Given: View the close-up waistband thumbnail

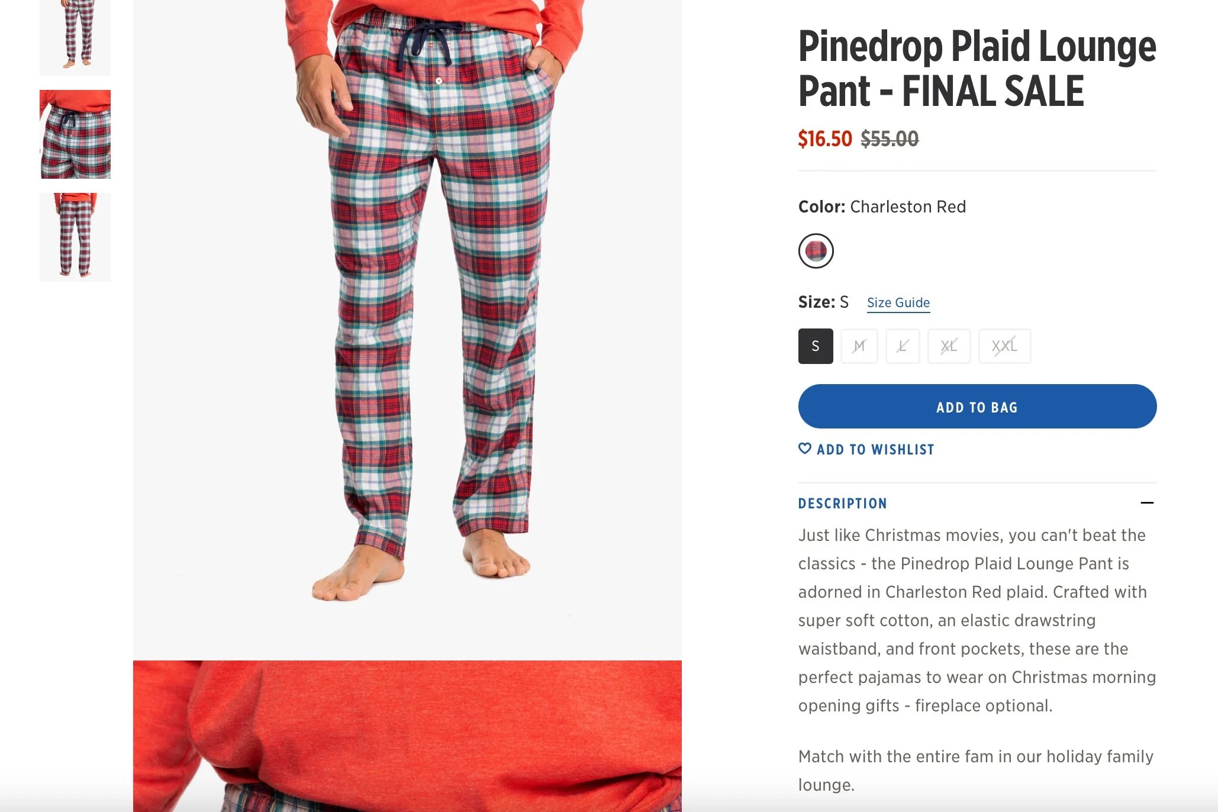Looking at the screenshot, I should point(75,134).
